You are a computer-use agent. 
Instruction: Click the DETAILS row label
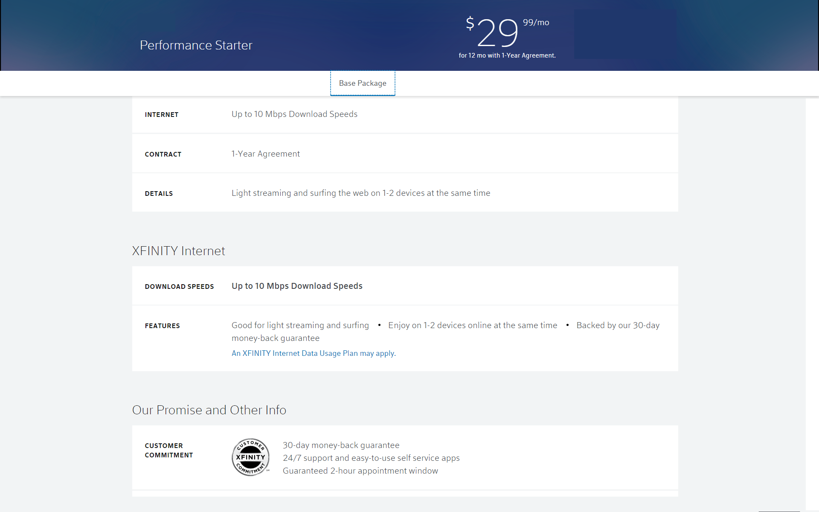click(x=159, y=194)
